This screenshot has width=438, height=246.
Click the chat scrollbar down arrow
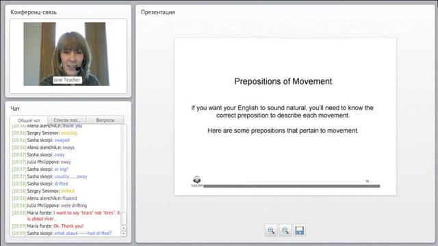pyautogui.click(x=123, y=234)
